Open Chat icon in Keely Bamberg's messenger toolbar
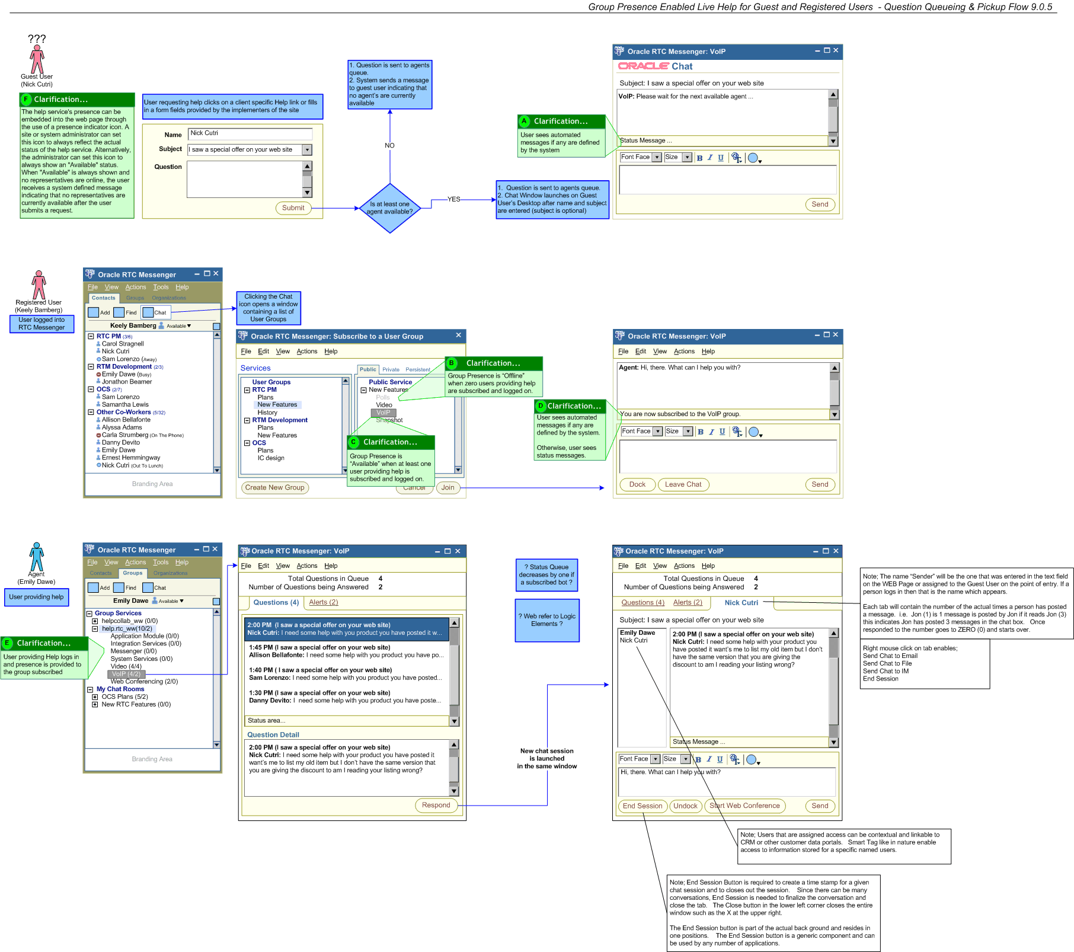Image resolution: width=1074 pixels, height=952 pixels. [x=148, y=312]
